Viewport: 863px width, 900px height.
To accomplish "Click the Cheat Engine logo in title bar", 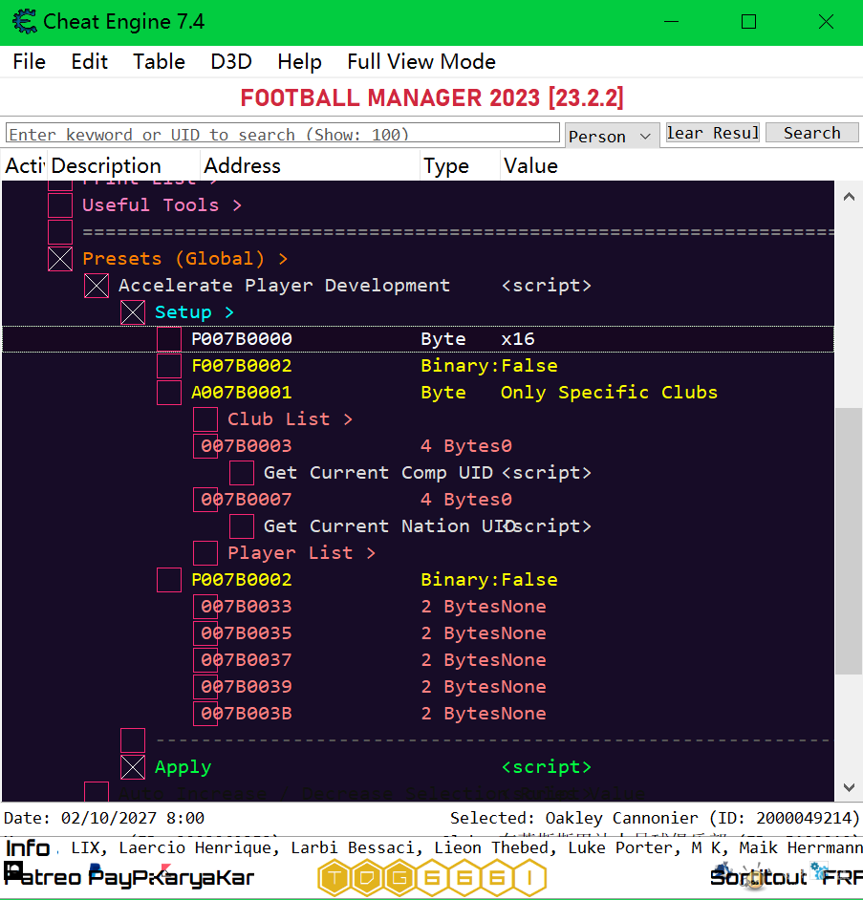I will click(24, 22).
